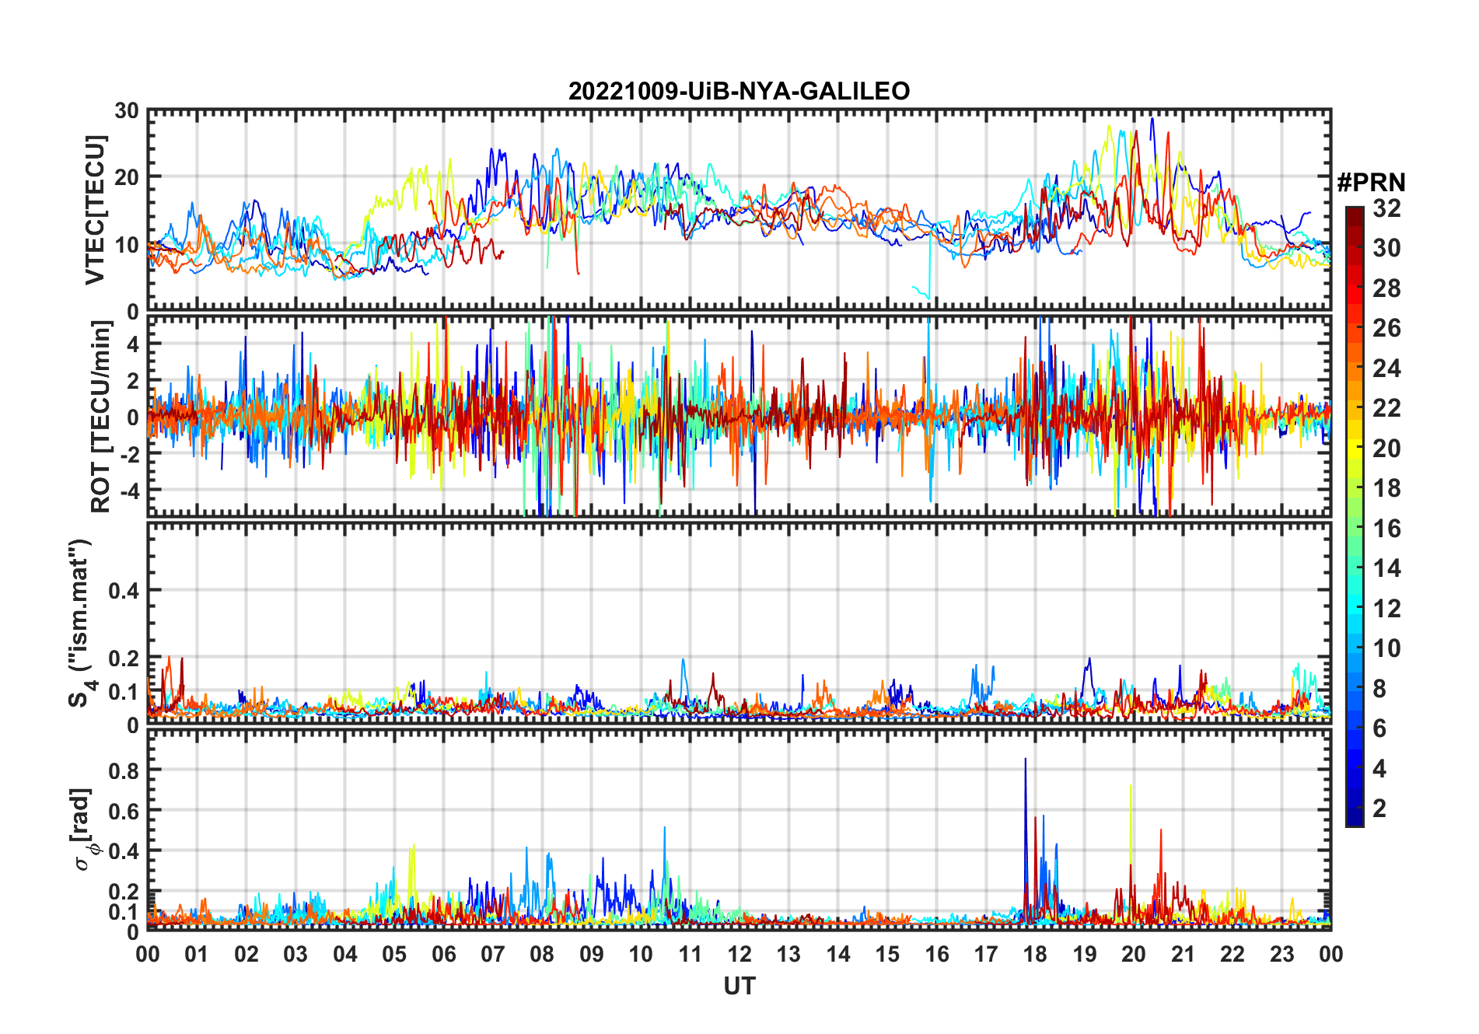Click the yellow sigma phi spike near 20 UT
This screenshot has height=1034, width=1479.
click(x=1130, y=824)
